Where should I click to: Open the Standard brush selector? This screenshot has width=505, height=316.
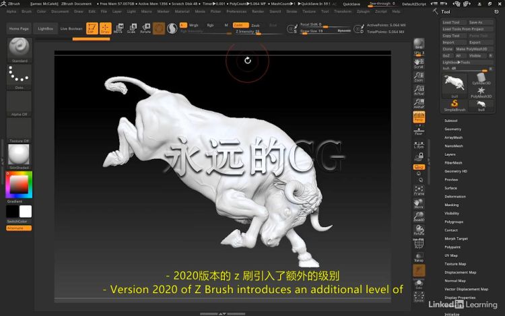tap(20, 50)
